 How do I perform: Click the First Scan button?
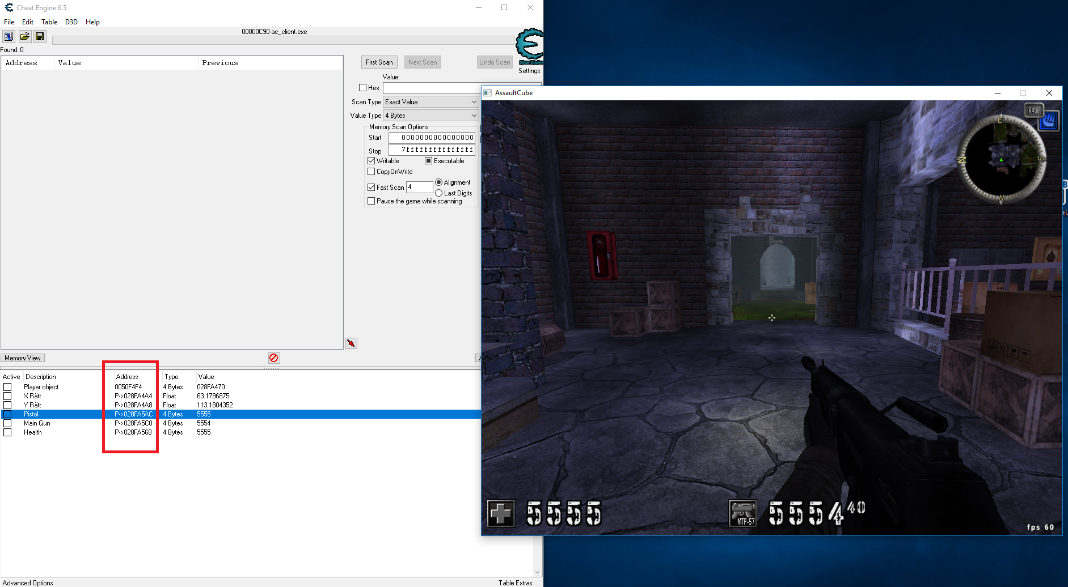coord(379,62)
